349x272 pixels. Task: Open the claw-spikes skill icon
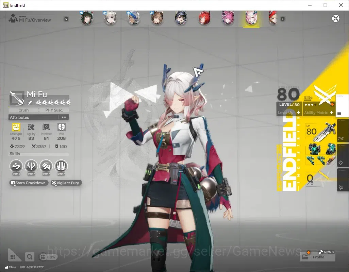61,166
